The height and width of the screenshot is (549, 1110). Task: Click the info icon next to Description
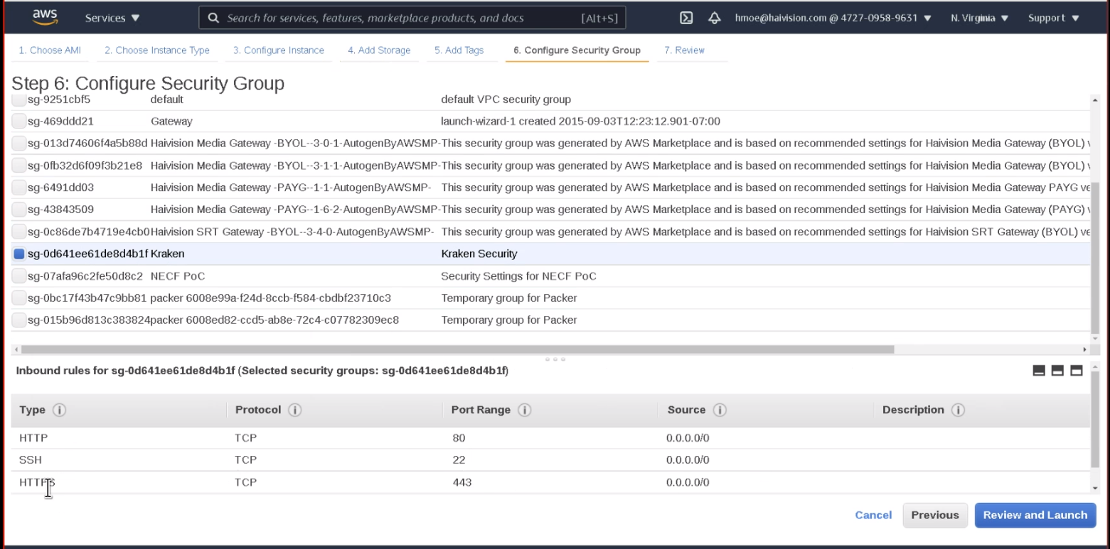point(958,410)
